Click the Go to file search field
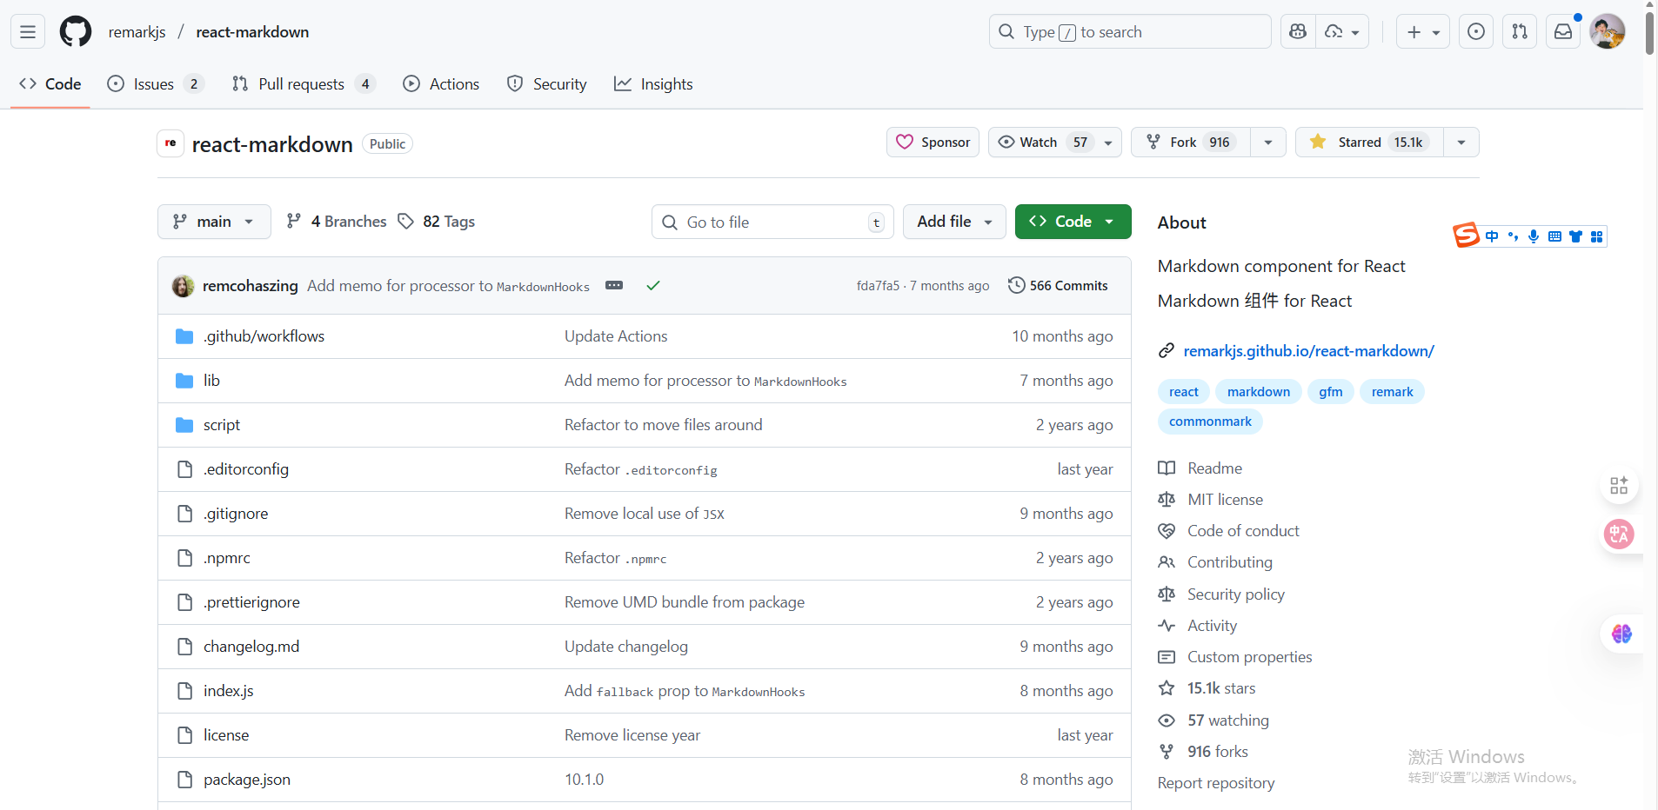 772,222
